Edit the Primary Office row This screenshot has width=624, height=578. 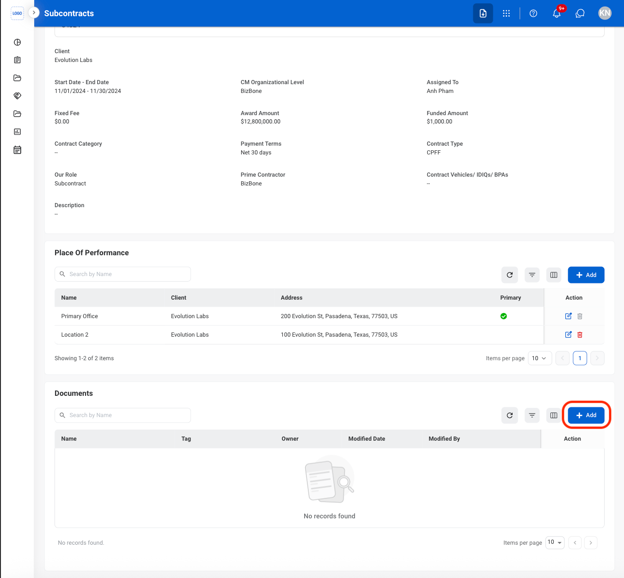(569, 316)
